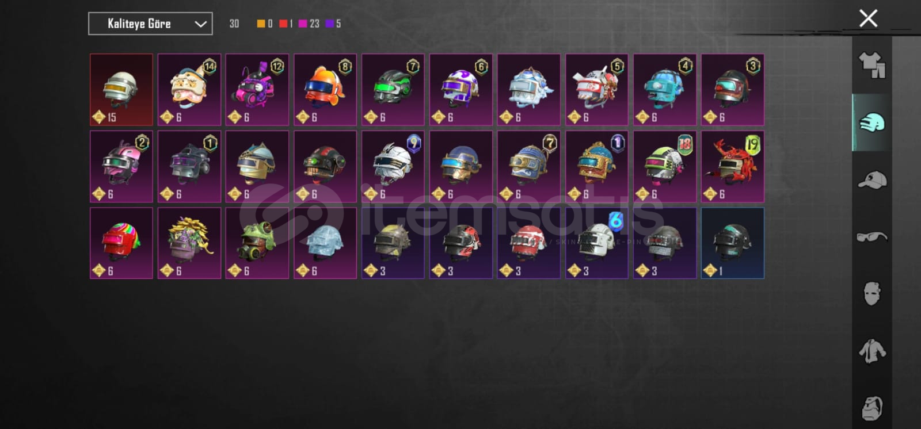This screenshot has height=429, width=921.
Task: Open the Kaliteye Göre sort dropdown
Action: coord(150,24)
